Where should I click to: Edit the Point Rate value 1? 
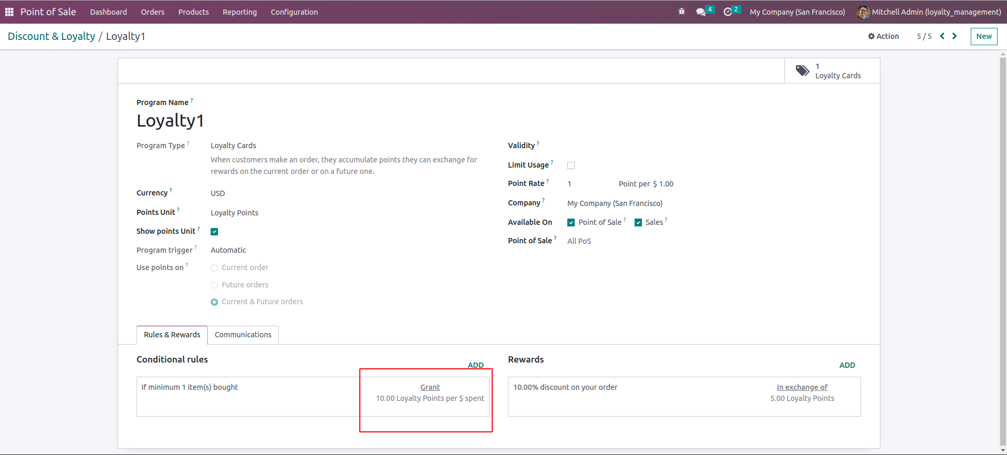tap(569, 184)
